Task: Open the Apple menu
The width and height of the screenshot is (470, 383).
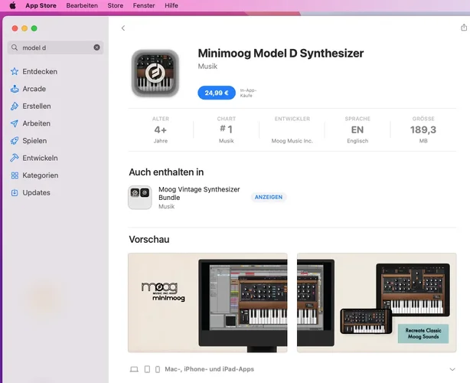Action: point(12,5)
